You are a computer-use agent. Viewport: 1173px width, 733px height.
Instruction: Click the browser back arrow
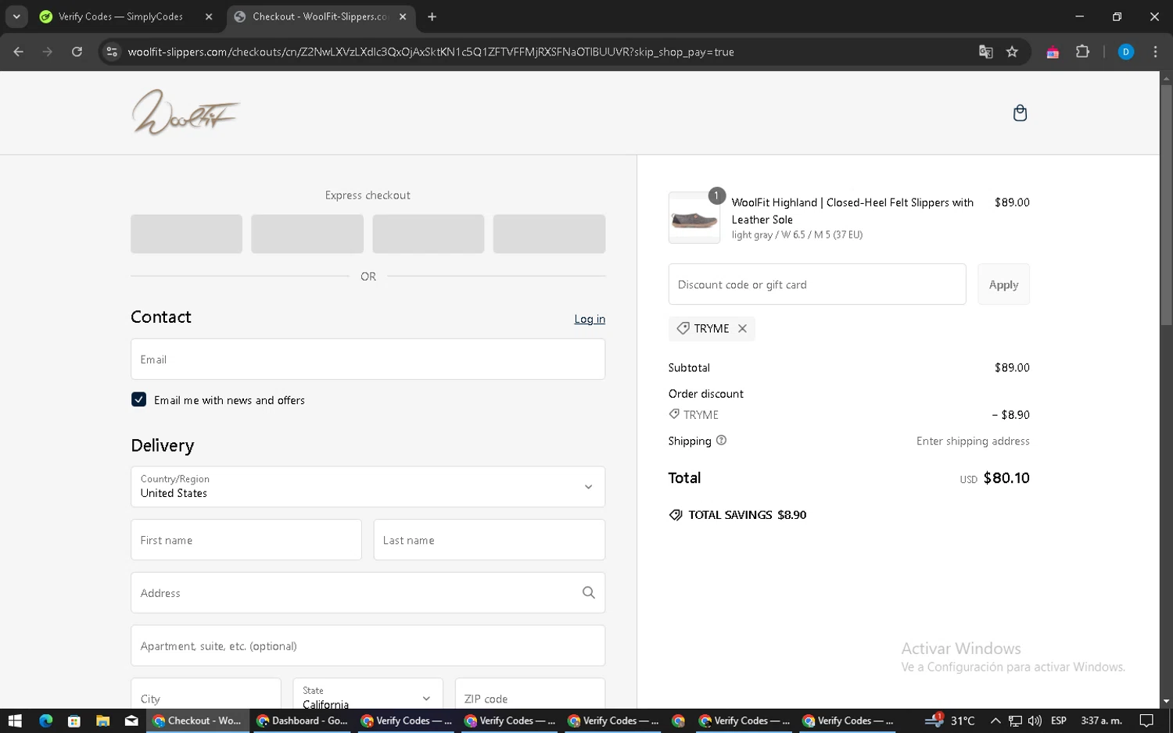tap(19, 52)
